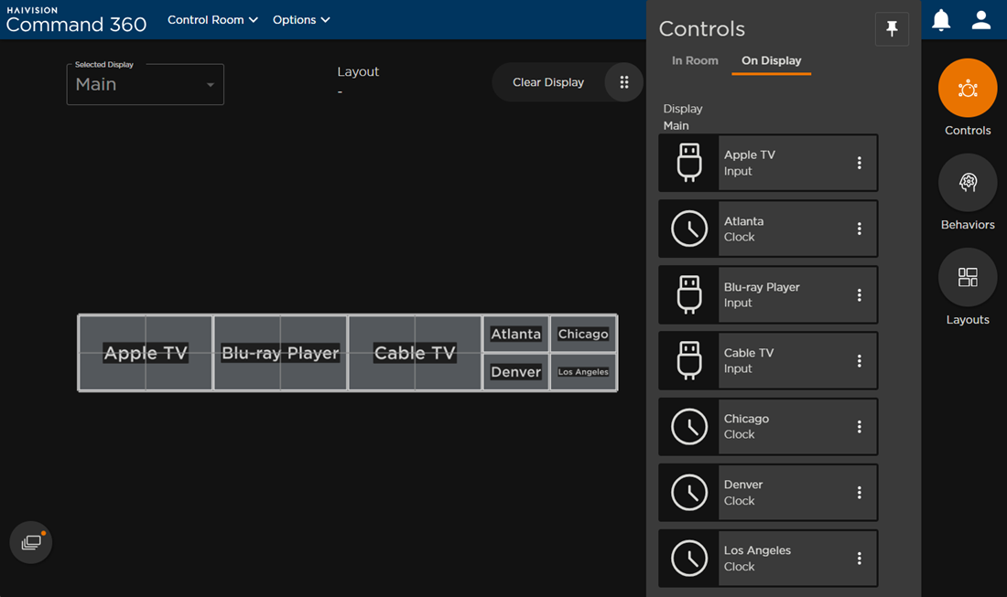Click the Cable TV input plug icon
The image size is (1007, 597).
tap(689, 360)
